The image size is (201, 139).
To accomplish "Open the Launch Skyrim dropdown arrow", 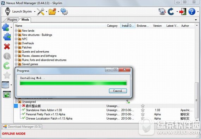I will pos(35,12).
